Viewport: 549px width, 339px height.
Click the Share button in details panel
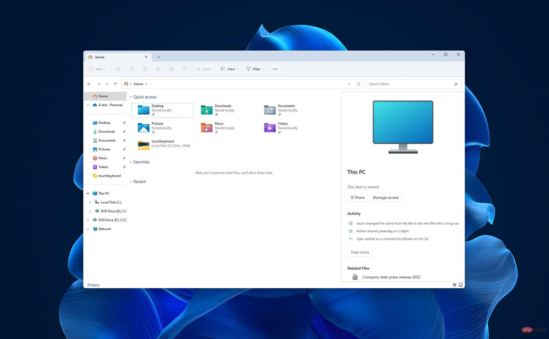pyautogui.click(x=357, y=197)
